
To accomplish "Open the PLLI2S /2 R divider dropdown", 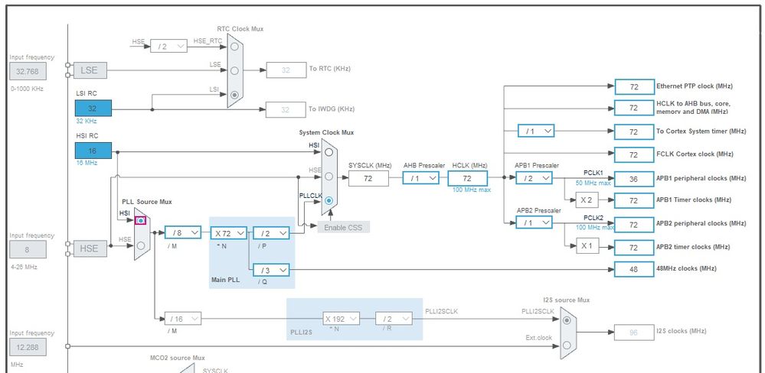I will (394, 319).
